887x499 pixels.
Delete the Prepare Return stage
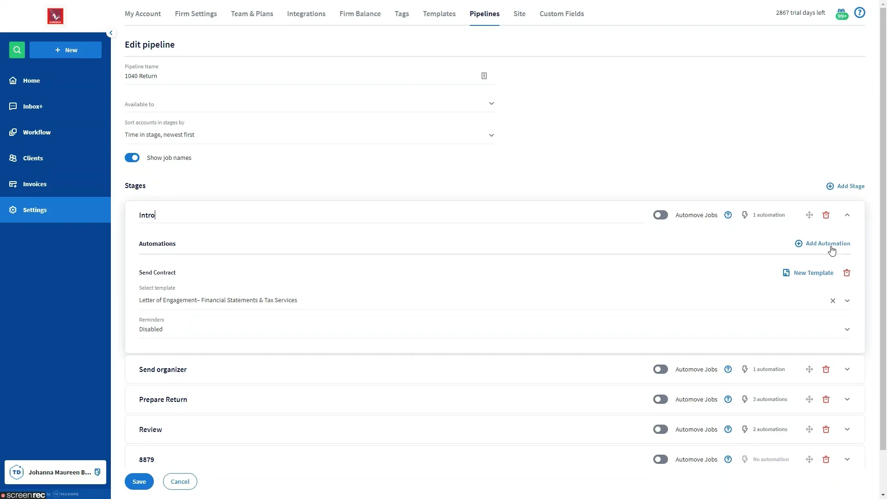826,399
